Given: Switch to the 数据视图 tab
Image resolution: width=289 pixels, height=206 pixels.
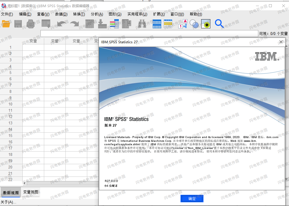Looking at the screenshot, I should pyautogui.click(x=11, y=193).
